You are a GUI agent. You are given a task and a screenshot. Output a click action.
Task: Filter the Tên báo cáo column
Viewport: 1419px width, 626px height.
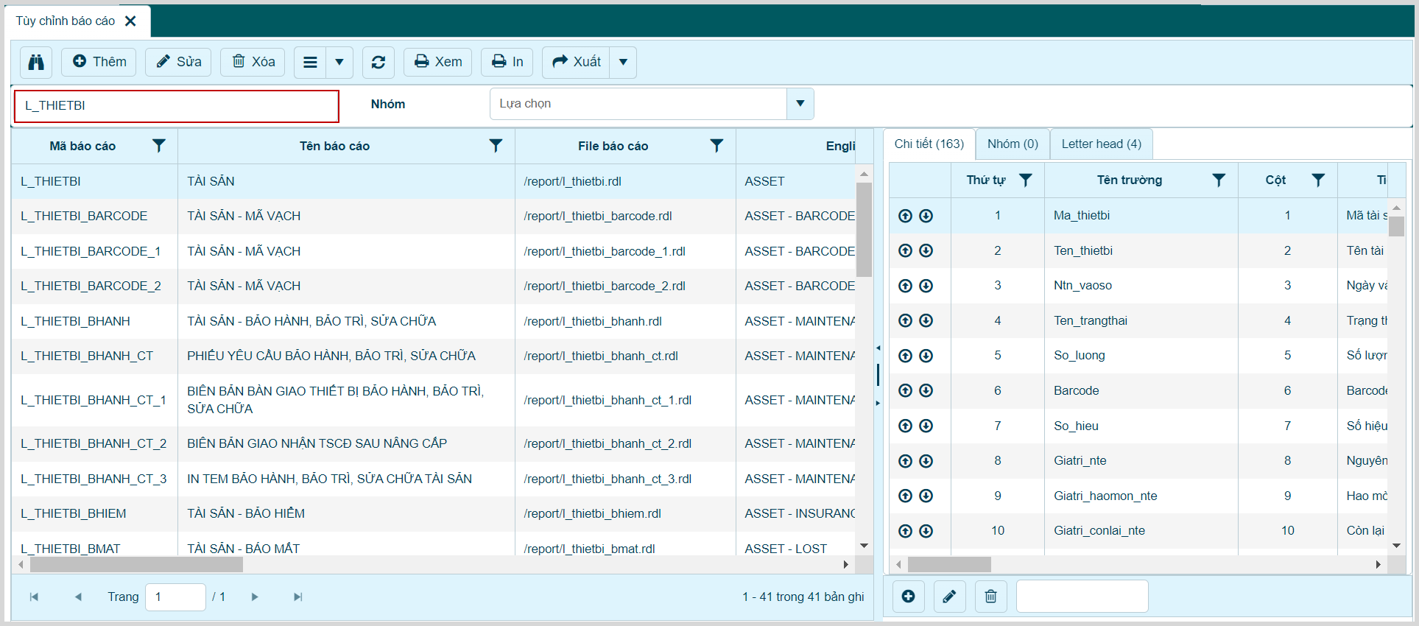pos(496,146)
